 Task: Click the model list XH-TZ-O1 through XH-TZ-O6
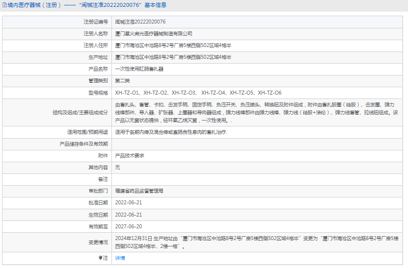pos(198,93)
